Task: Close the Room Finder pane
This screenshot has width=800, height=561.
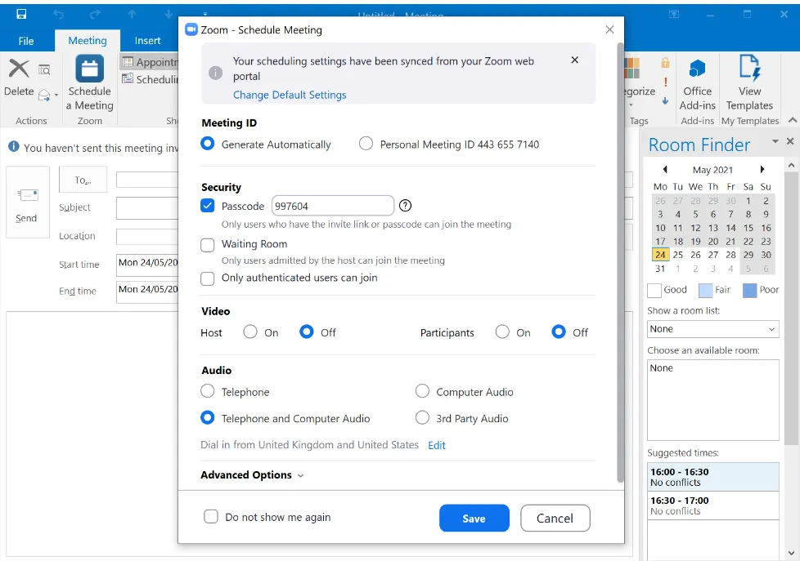Action: [790, 141]
